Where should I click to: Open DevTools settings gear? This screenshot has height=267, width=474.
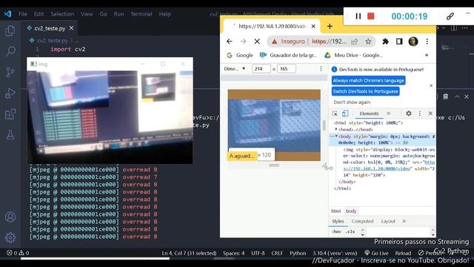[x=409, y=113]
